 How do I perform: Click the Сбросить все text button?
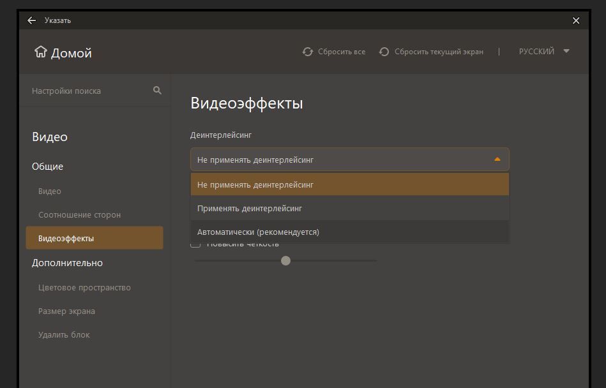[342, 52]
